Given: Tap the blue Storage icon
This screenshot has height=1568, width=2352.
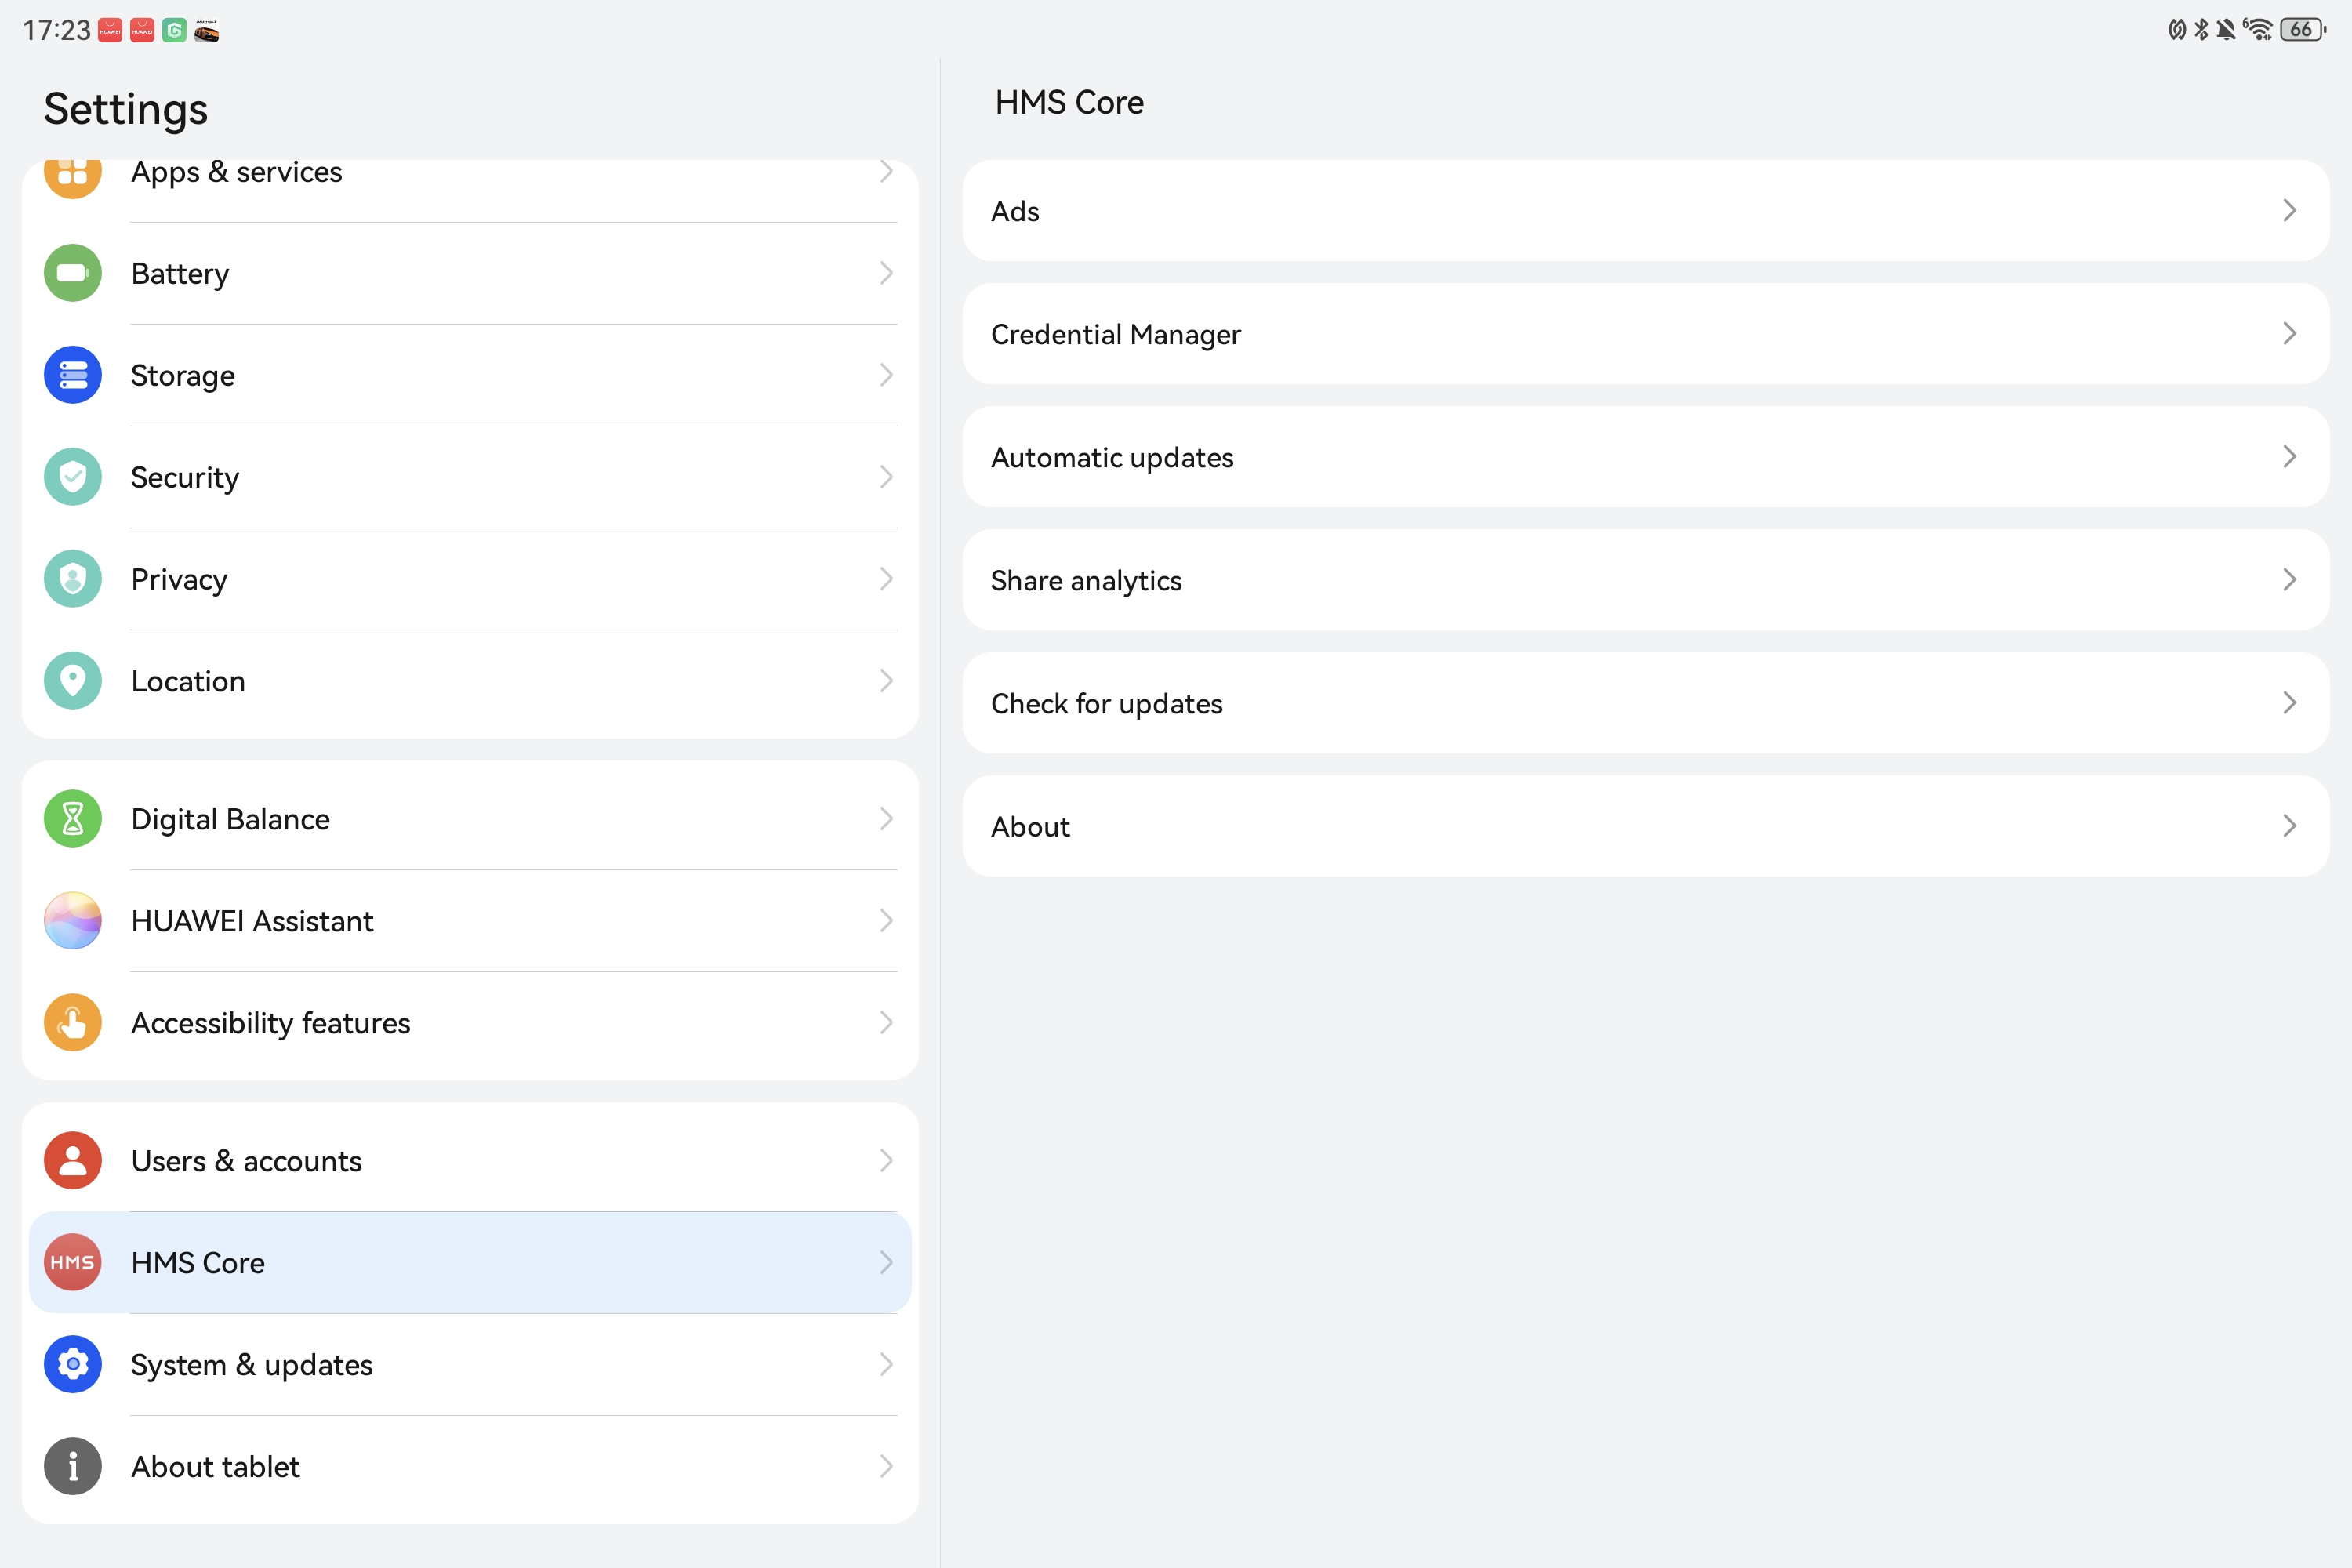Looking at the screenshot, I should pyautogui.click(x=73, y=375).
